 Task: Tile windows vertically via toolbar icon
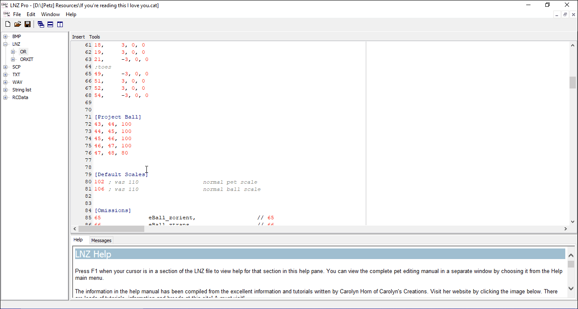pyautogui.click(x=60, y=25)
